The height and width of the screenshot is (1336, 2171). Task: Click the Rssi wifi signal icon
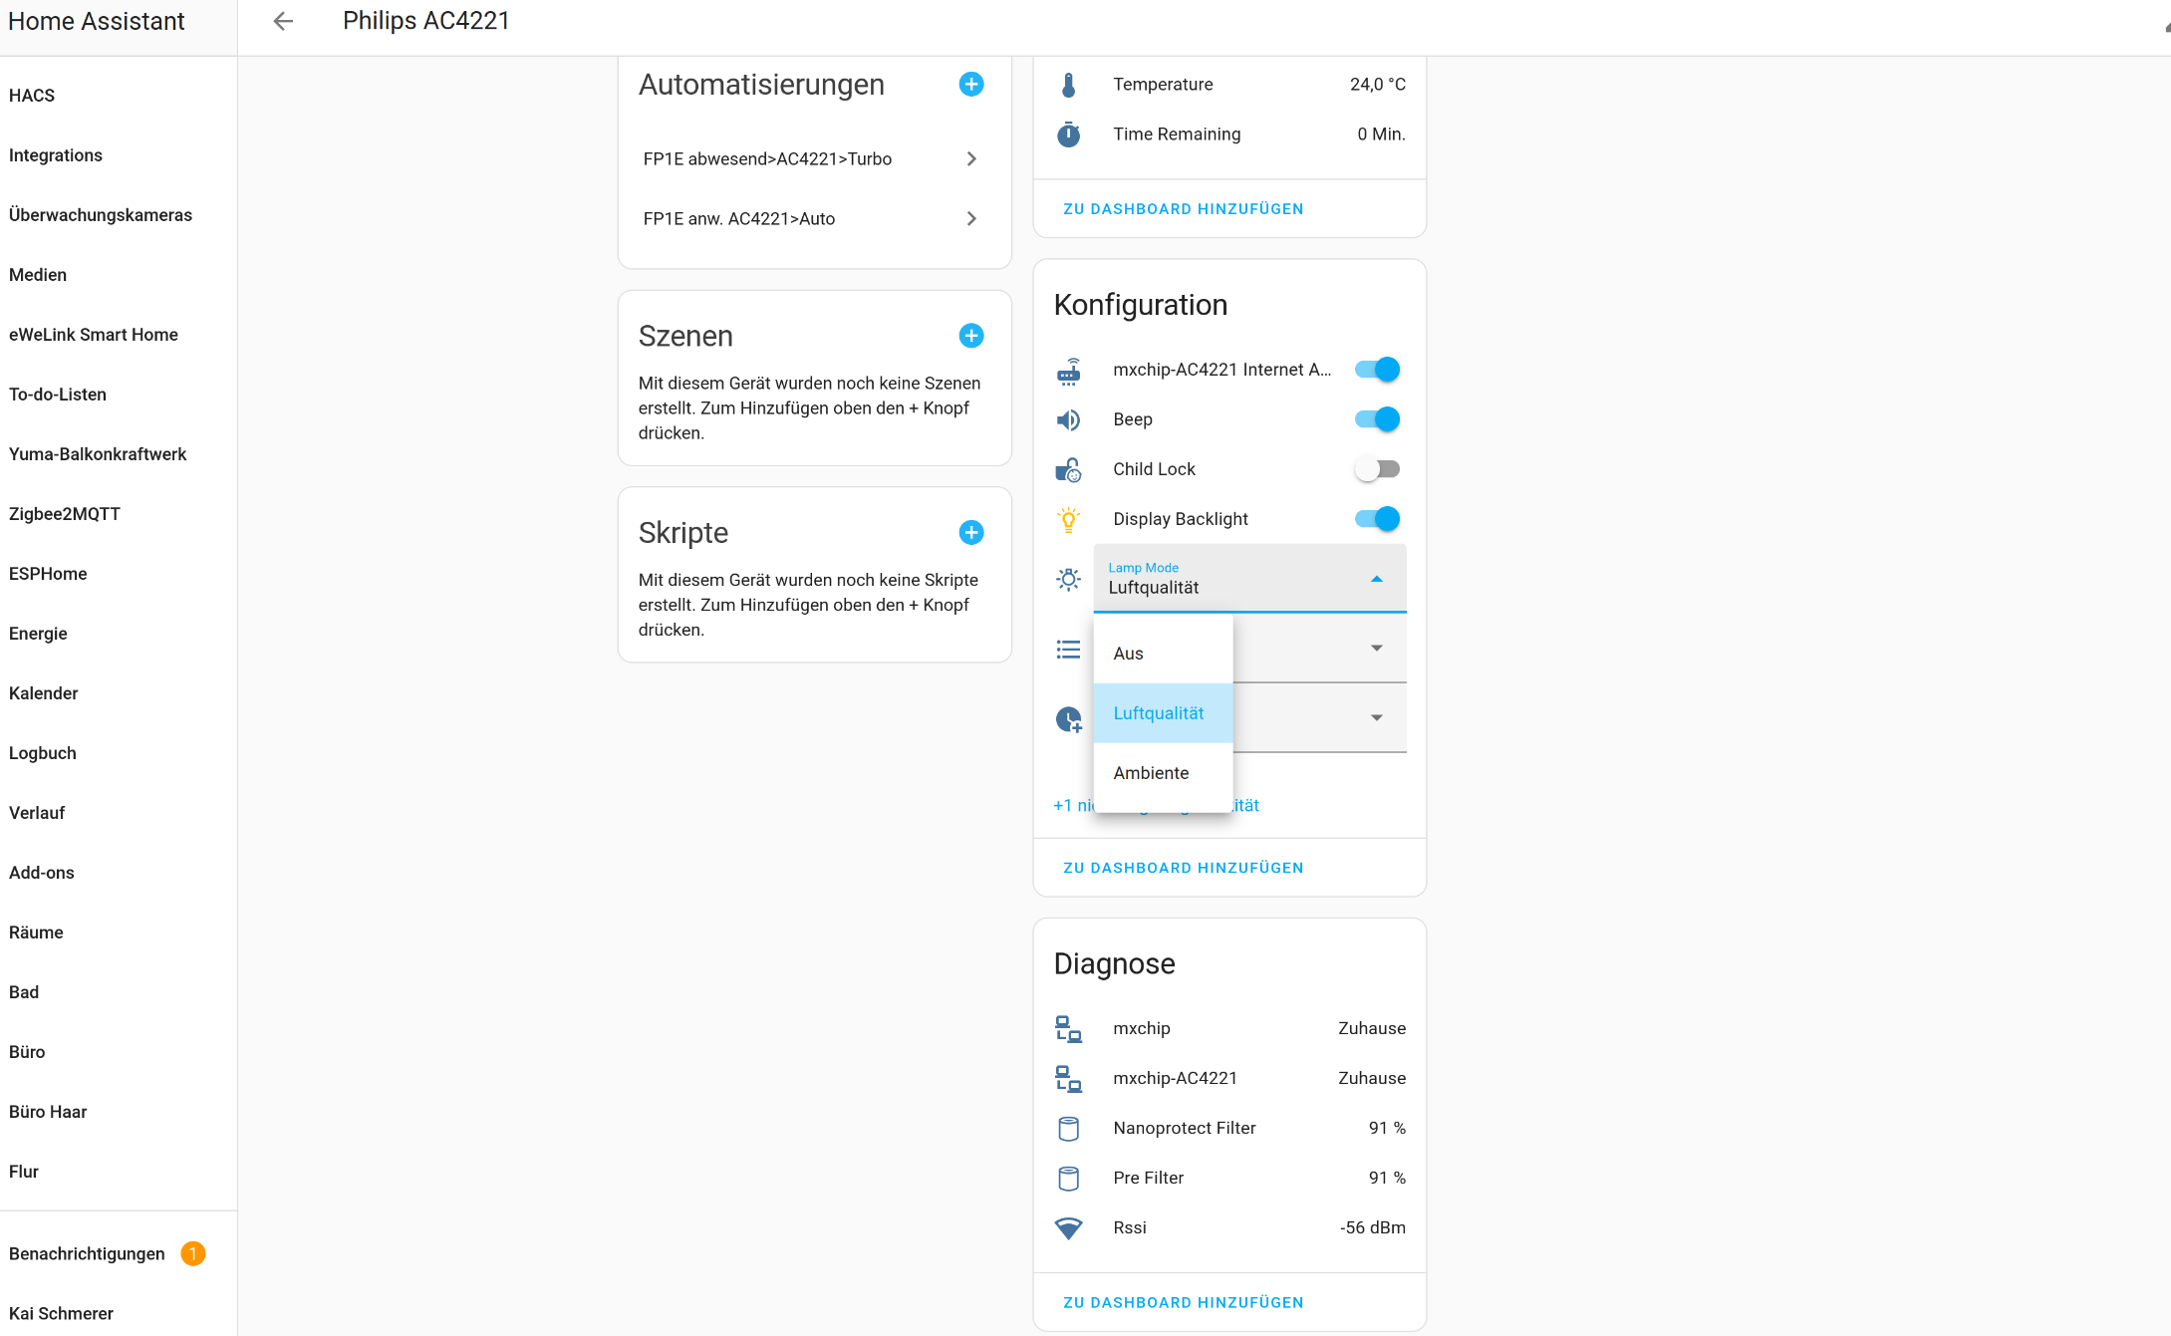click(1068, 1227)
